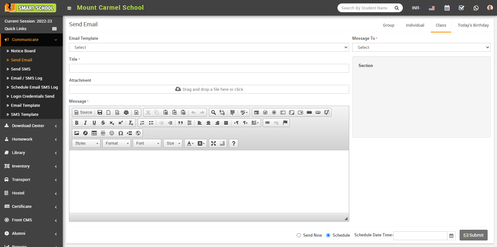Screen dimensions: 497x247
Task: Open the WhatsApp icon in header
Action: click(476, 8)
